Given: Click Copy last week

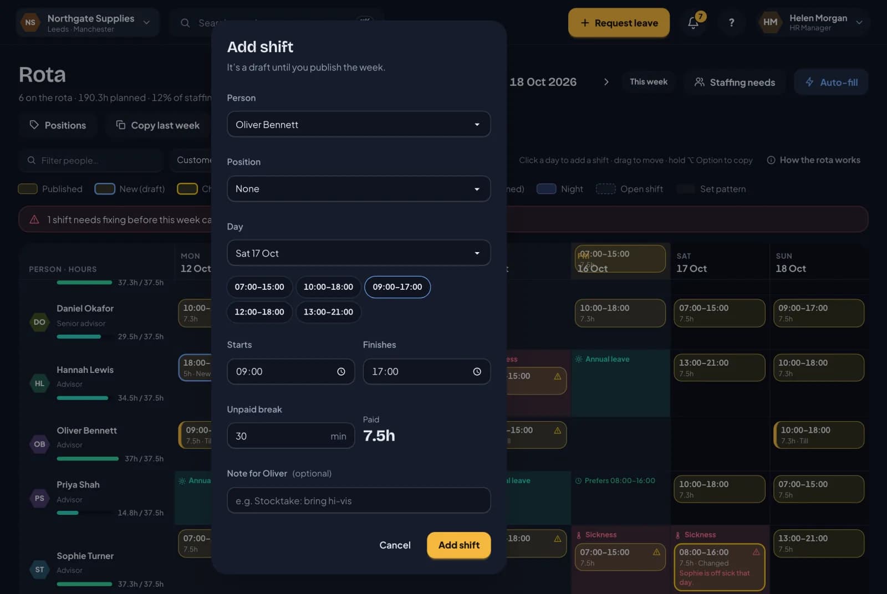Looking at the screenshot, I should [158, 125].
